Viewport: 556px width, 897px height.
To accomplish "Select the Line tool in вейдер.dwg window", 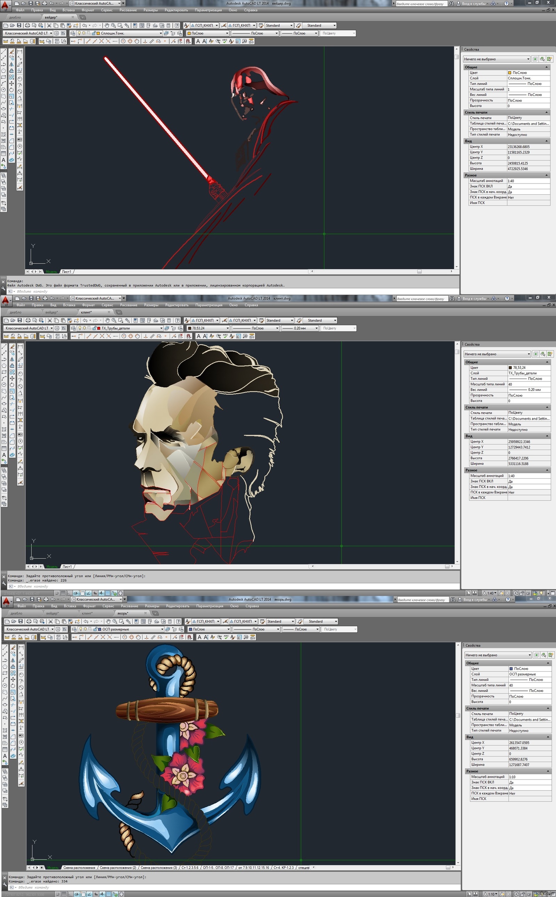I will (3, 52).
